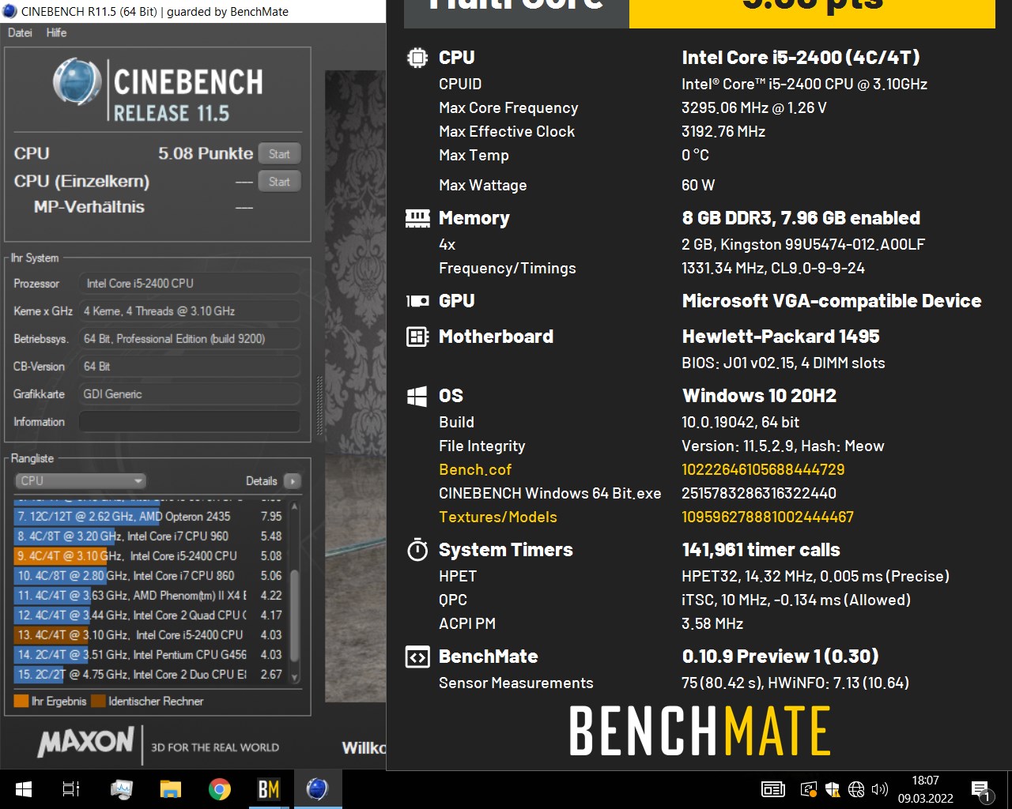Click the MAXON logo
This screenshot has width=1012, height=809.
(85, 742)
